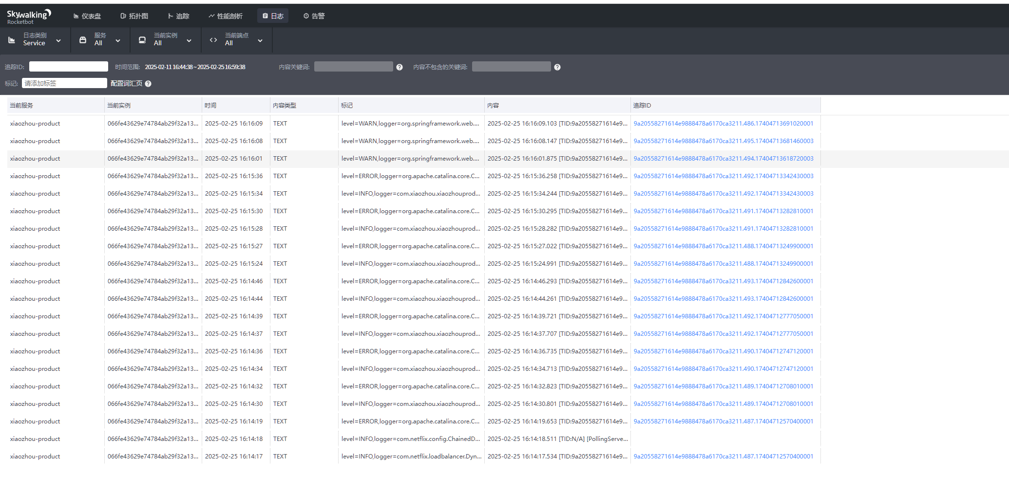This screenshot has height=494, width=1009.
Task: Open the 仪表盘 dashboard tab
Action: tap(87, 16)
